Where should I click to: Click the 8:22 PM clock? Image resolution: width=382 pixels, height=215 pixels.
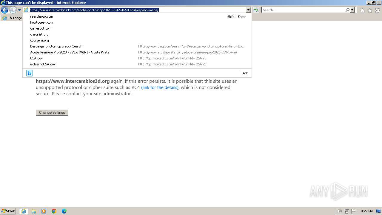(x=366, y=211)
